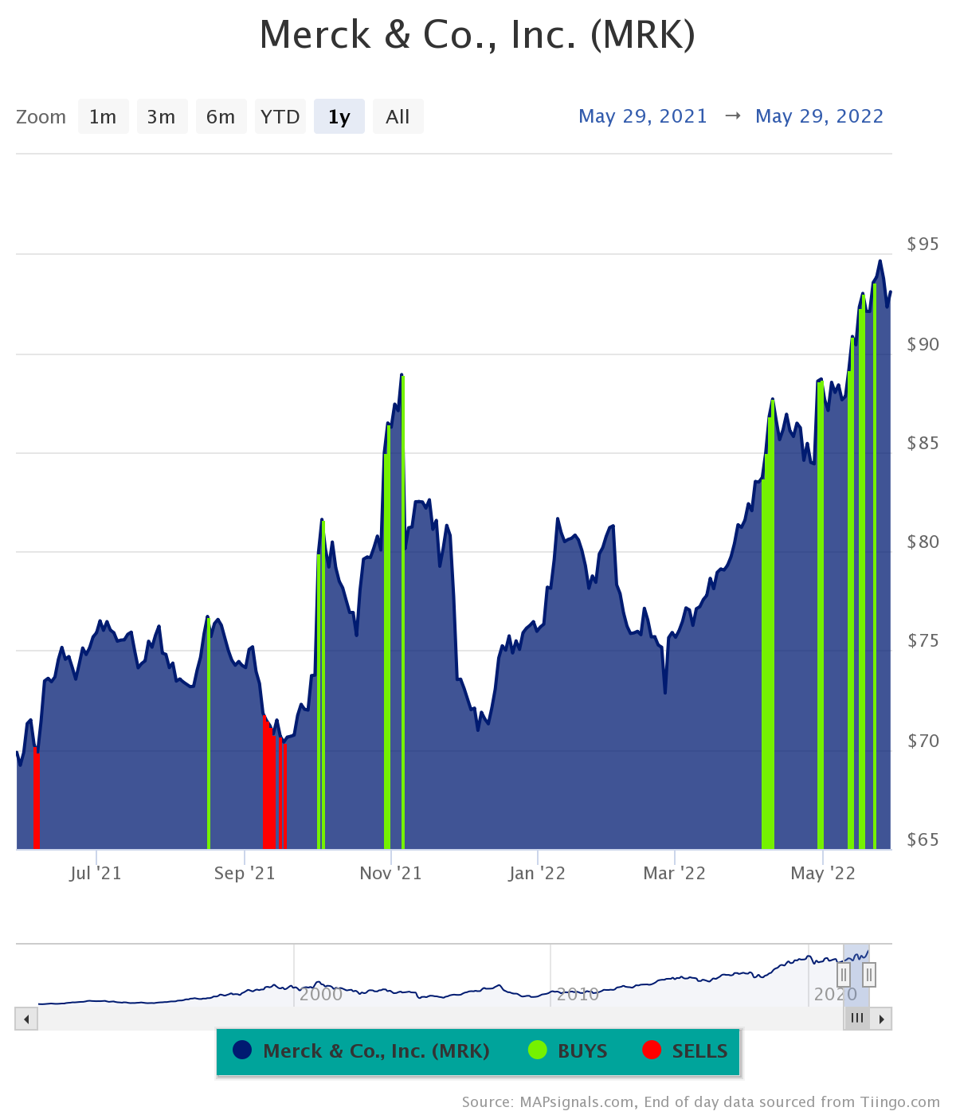
Task: Click the Nov '21 x-axis label
Action: [x=391, y=873]
